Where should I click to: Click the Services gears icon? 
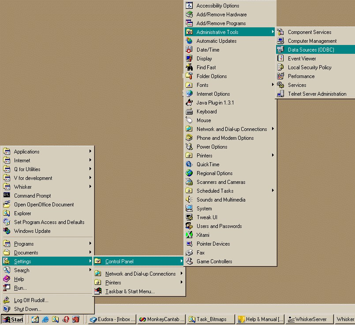[280, 85]
